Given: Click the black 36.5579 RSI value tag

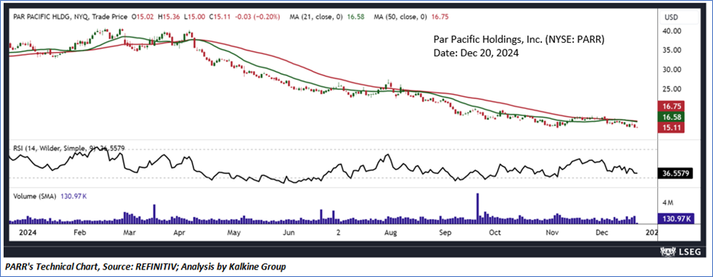Looking at the screenshot, I should (676, 173).
